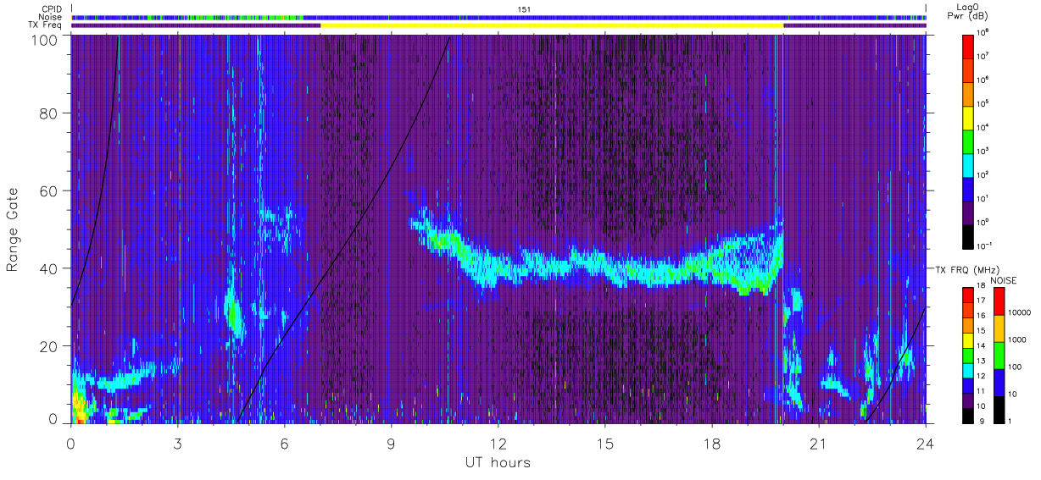Click the 100 tick on Range Gate axis
Screen dimensions: 1041x480
45,40
